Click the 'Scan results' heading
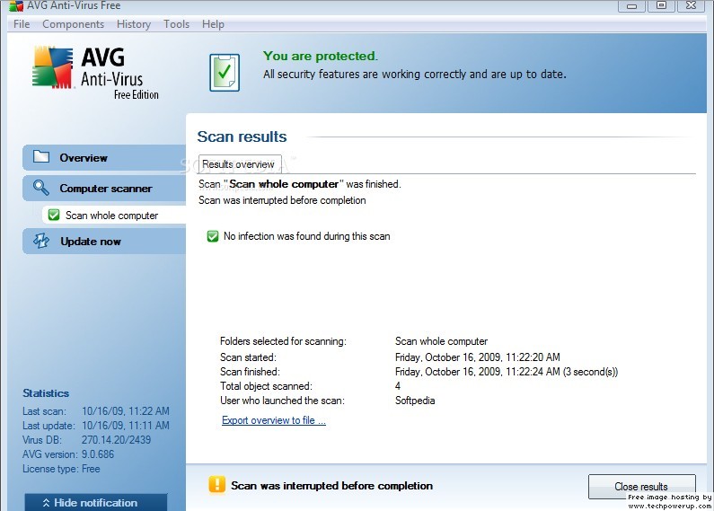Viewport: 714px width, 511px height. [x=242, y=137]
